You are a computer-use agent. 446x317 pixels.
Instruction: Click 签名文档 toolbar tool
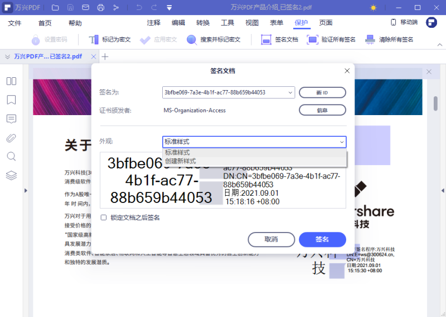click(279, 39)
